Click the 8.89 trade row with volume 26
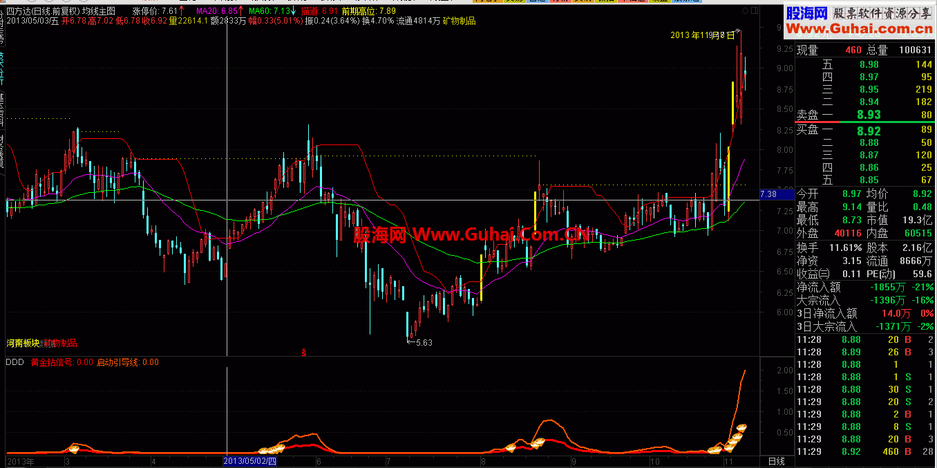Viewport: 937px width, 468px height. [x=864, y=352]
